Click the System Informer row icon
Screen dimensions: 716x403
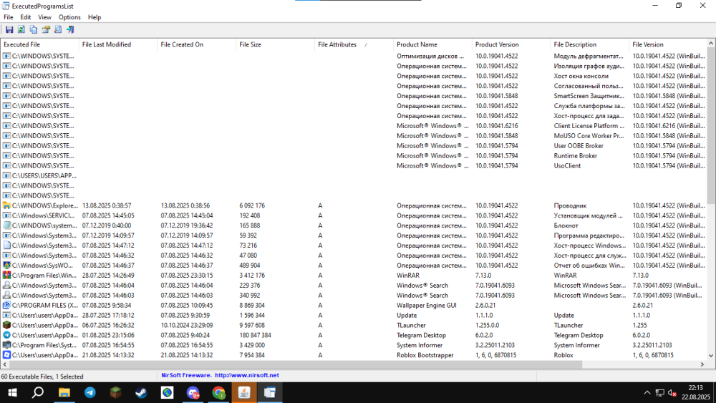6,345
